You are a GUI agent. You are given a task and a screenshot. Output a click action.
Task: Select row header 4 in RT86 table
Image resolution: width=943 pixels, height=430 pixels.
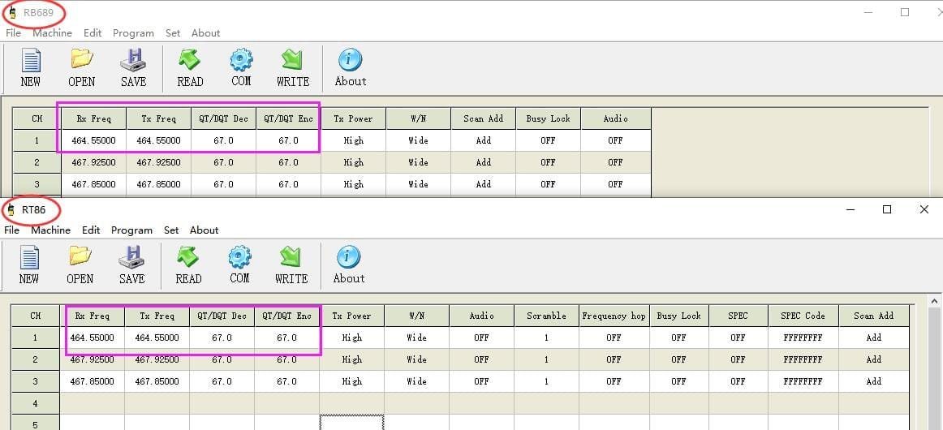36,403
